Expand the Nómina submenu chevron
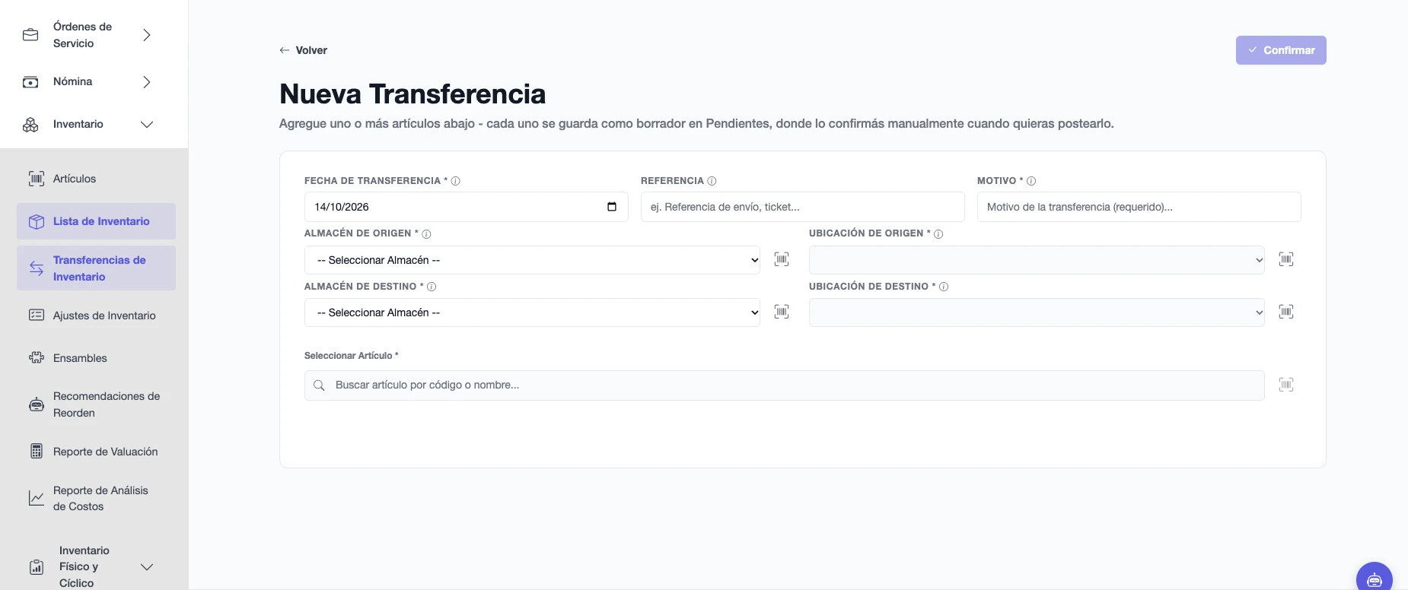This screenshot has height=590, width=1408. [x=147, y=82]
